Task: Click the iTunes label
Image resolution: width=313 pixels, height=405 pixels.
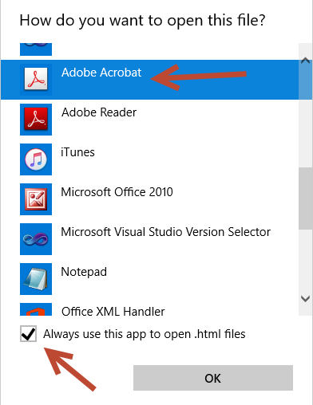Action: pos(77,152)
